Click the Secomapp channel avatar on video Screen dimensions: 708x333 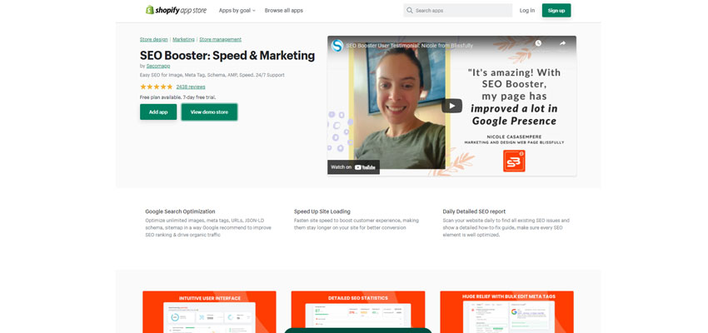[x=337, y=46]
